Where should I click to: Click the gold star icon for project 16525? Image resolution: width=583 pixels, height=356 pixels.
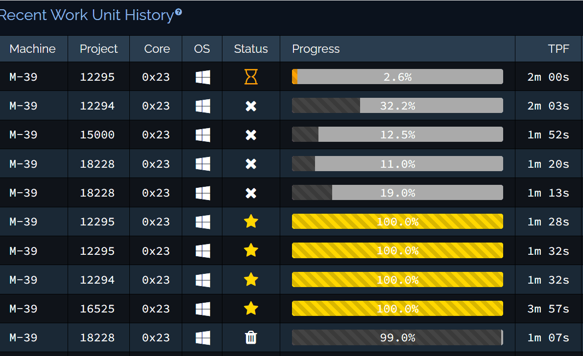tap(251, 309)
